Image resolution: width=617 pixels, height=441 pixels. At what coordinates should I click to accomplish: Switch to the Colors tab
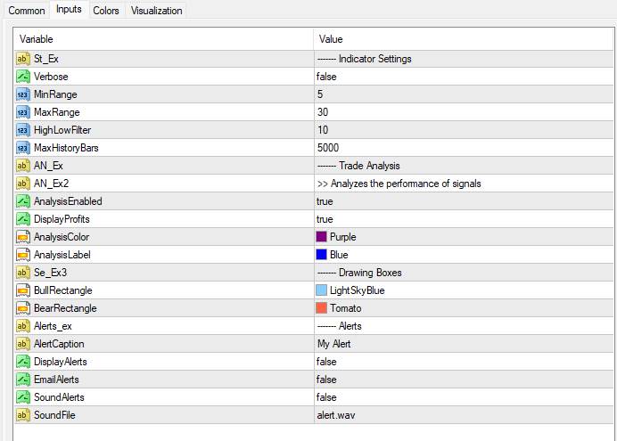(x=106, y=11)
